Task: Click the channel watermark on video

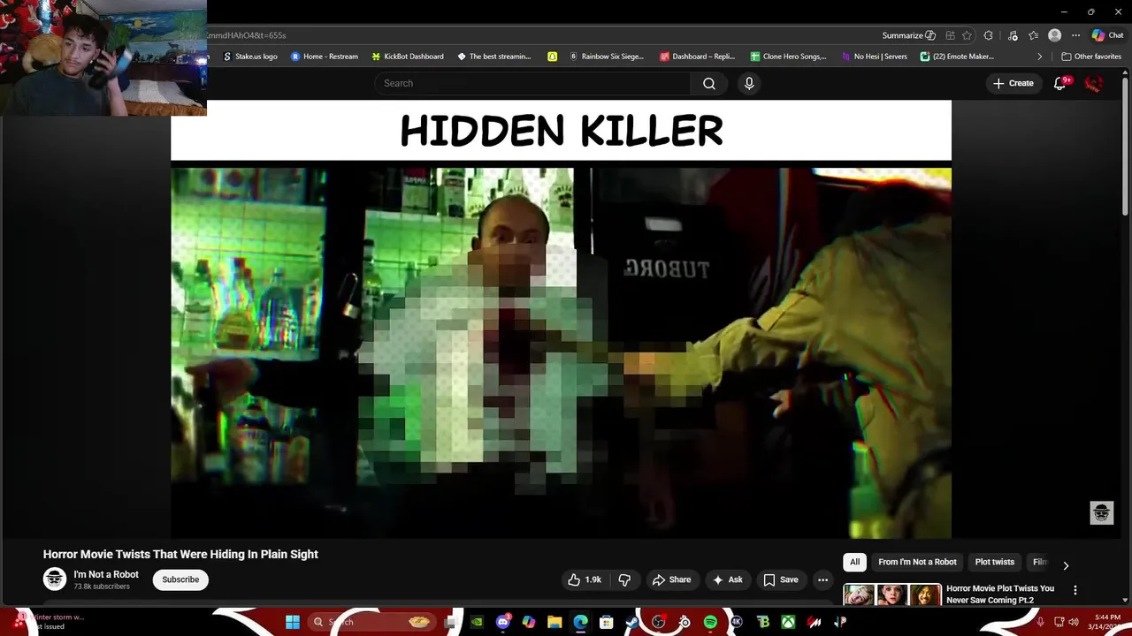Action: pyautogui.click(x=1101, y=512)
